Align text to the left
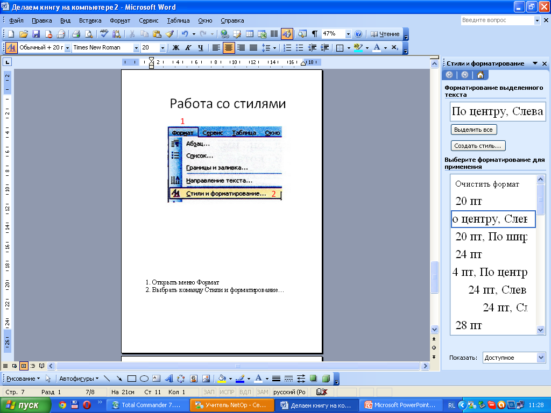This screenshot has height=413, width=551. click(216, 48)
